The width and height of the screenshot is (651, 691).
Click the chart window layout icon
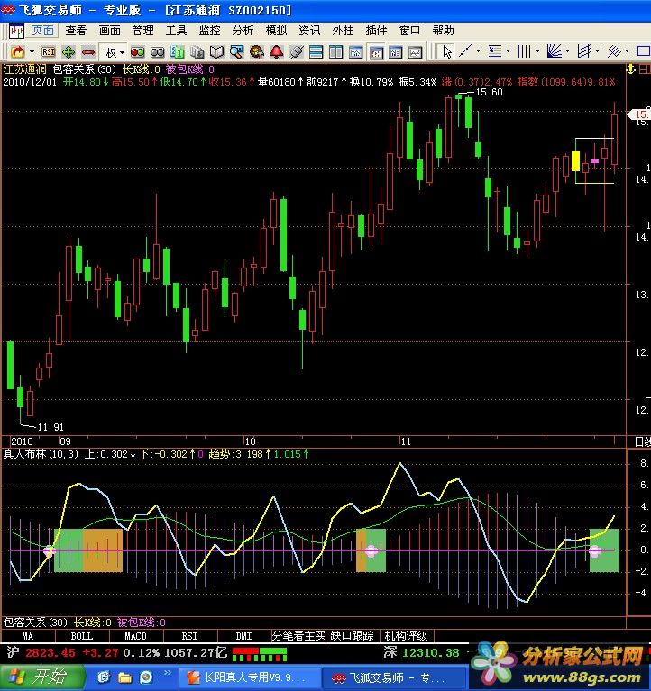(355, 52)
